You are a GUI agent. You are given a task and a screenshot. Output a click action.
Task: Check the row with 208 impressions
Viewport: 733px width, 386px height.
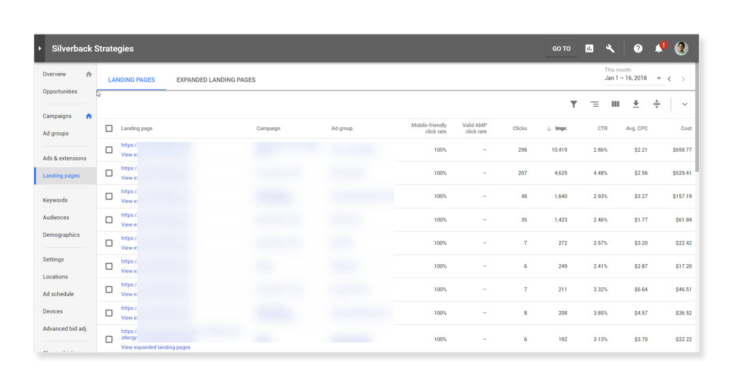tap(109, 312)
